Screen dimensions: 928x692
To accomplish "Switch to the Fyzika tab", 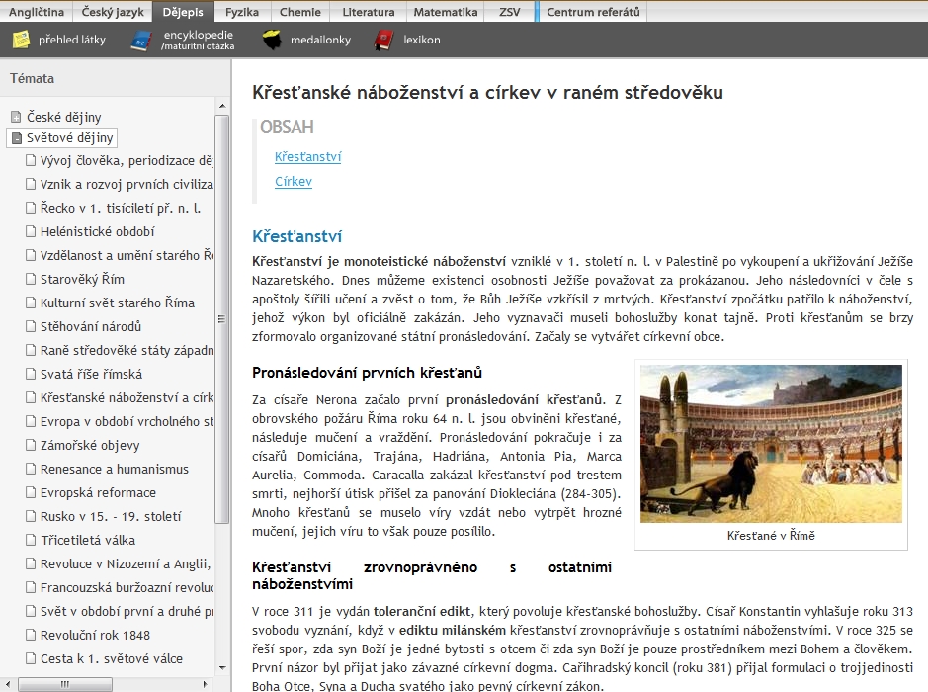I will (242, 12).
